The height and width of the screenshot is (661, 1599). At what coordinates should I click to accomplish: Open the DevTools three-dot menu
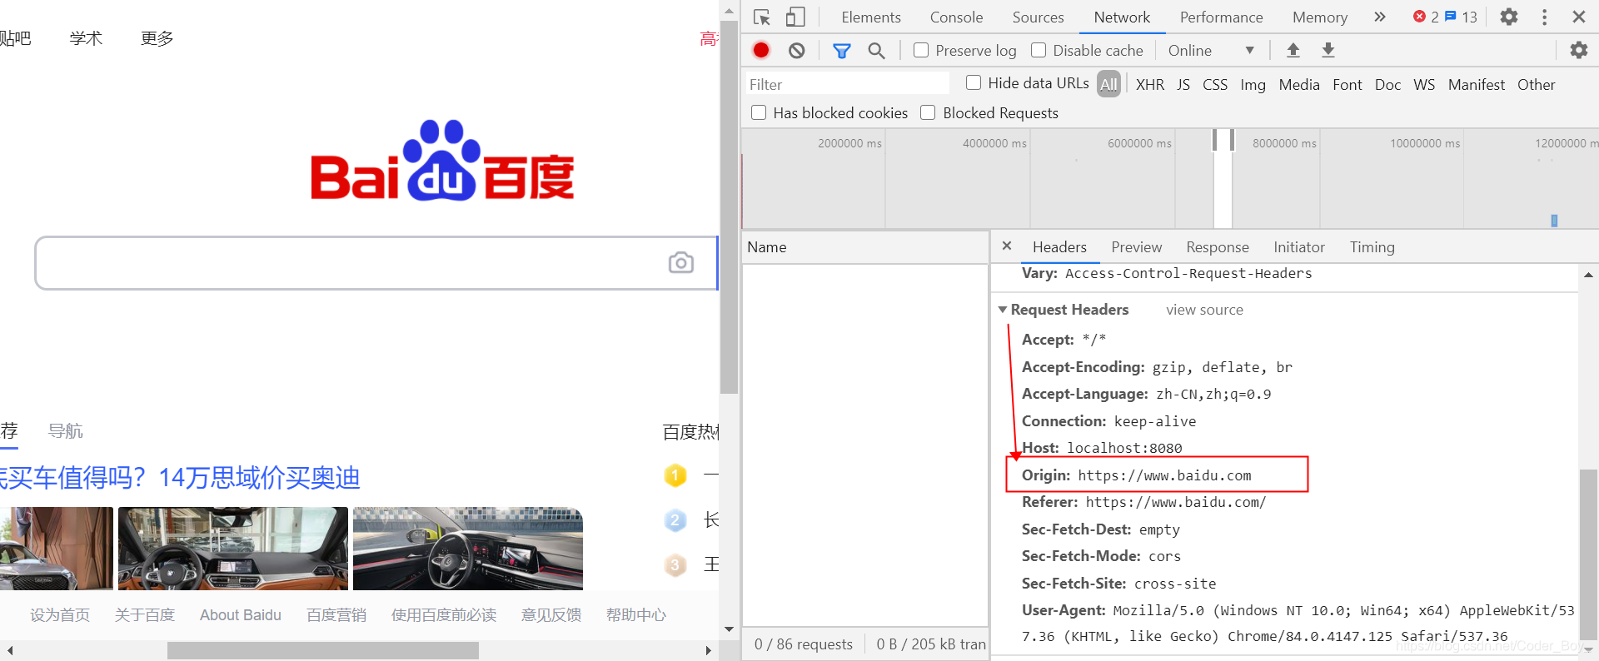[x=1544, y=17]
